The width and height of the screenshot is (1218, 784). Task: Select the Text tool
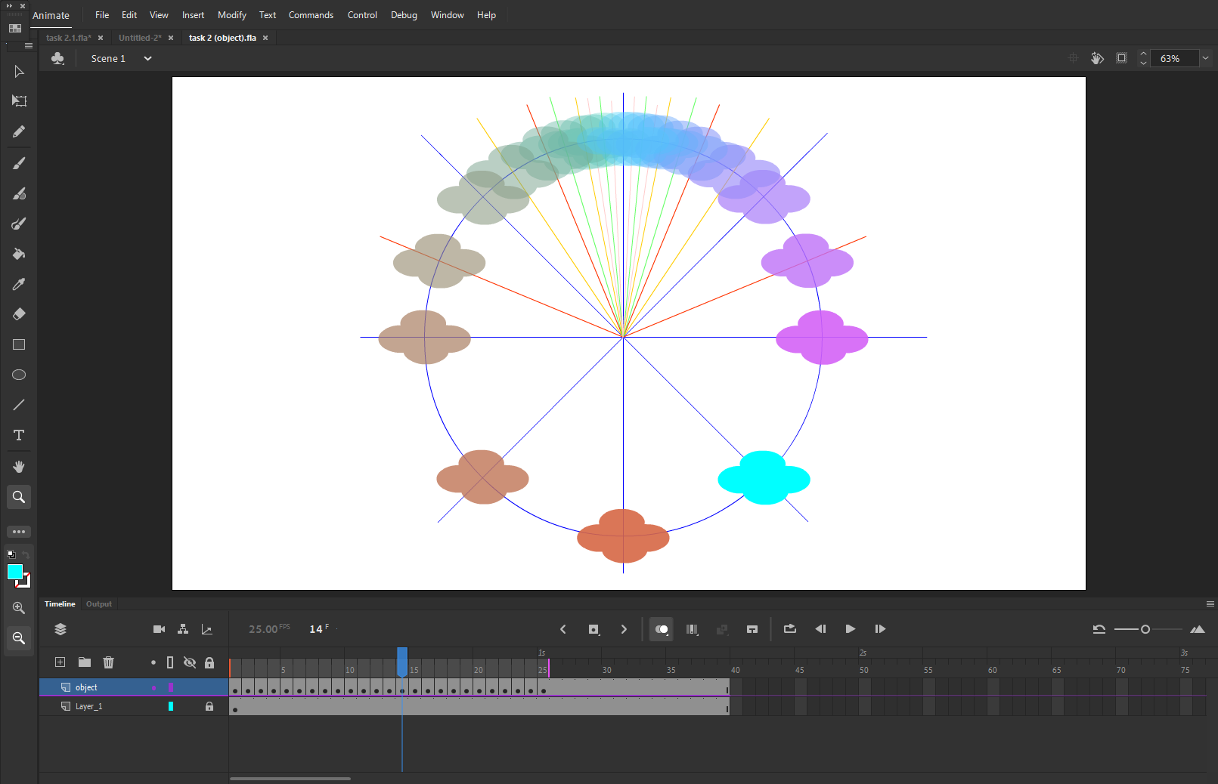[19, 435]
